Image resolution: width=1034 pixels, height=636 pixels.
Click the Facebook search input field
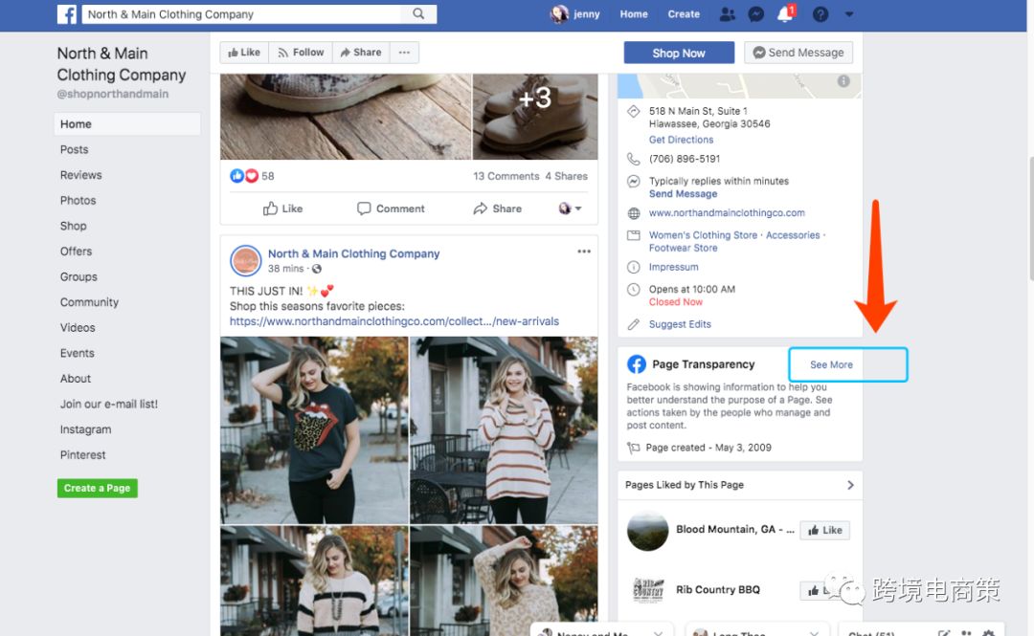click(244, 14)
